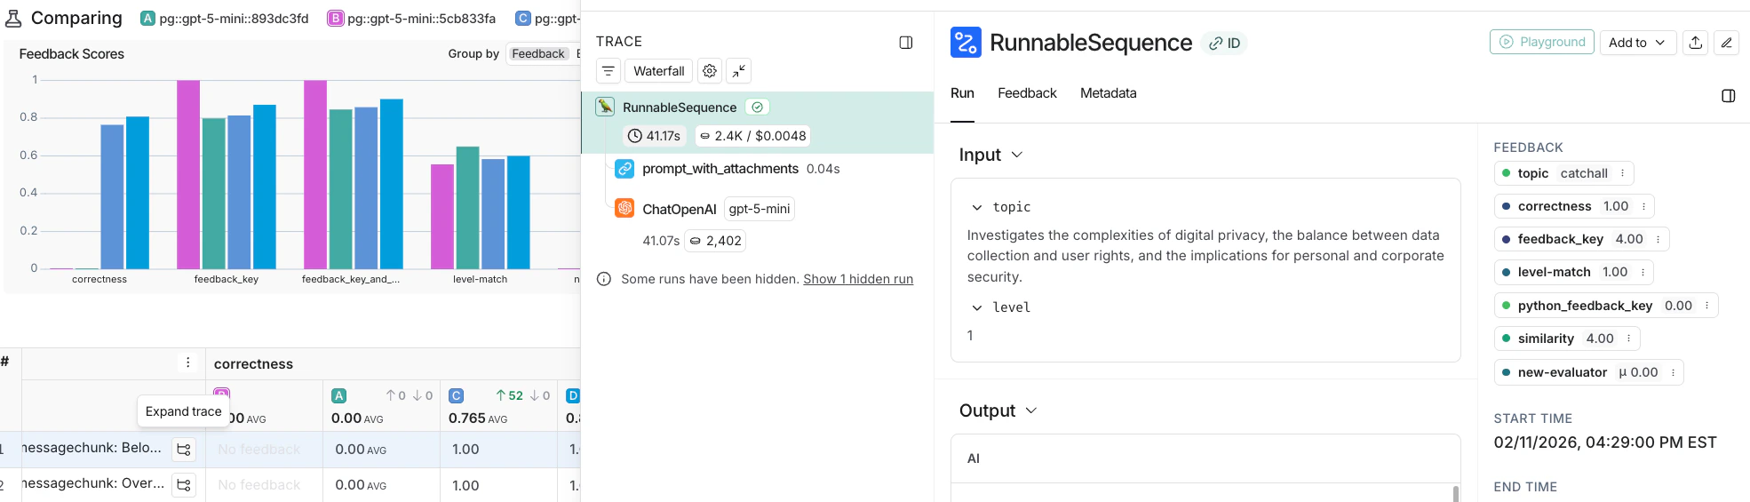Toggle the trace side panel layout icon
This screenshot has height=502, width=1750.
905,43
